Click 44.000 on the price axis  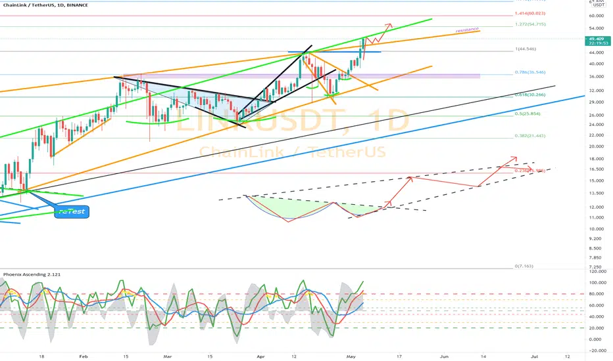(x=597, y=53)
